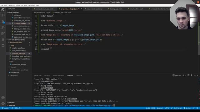
Task: Kill terminal with trash icon
Action: click(192, 75)
